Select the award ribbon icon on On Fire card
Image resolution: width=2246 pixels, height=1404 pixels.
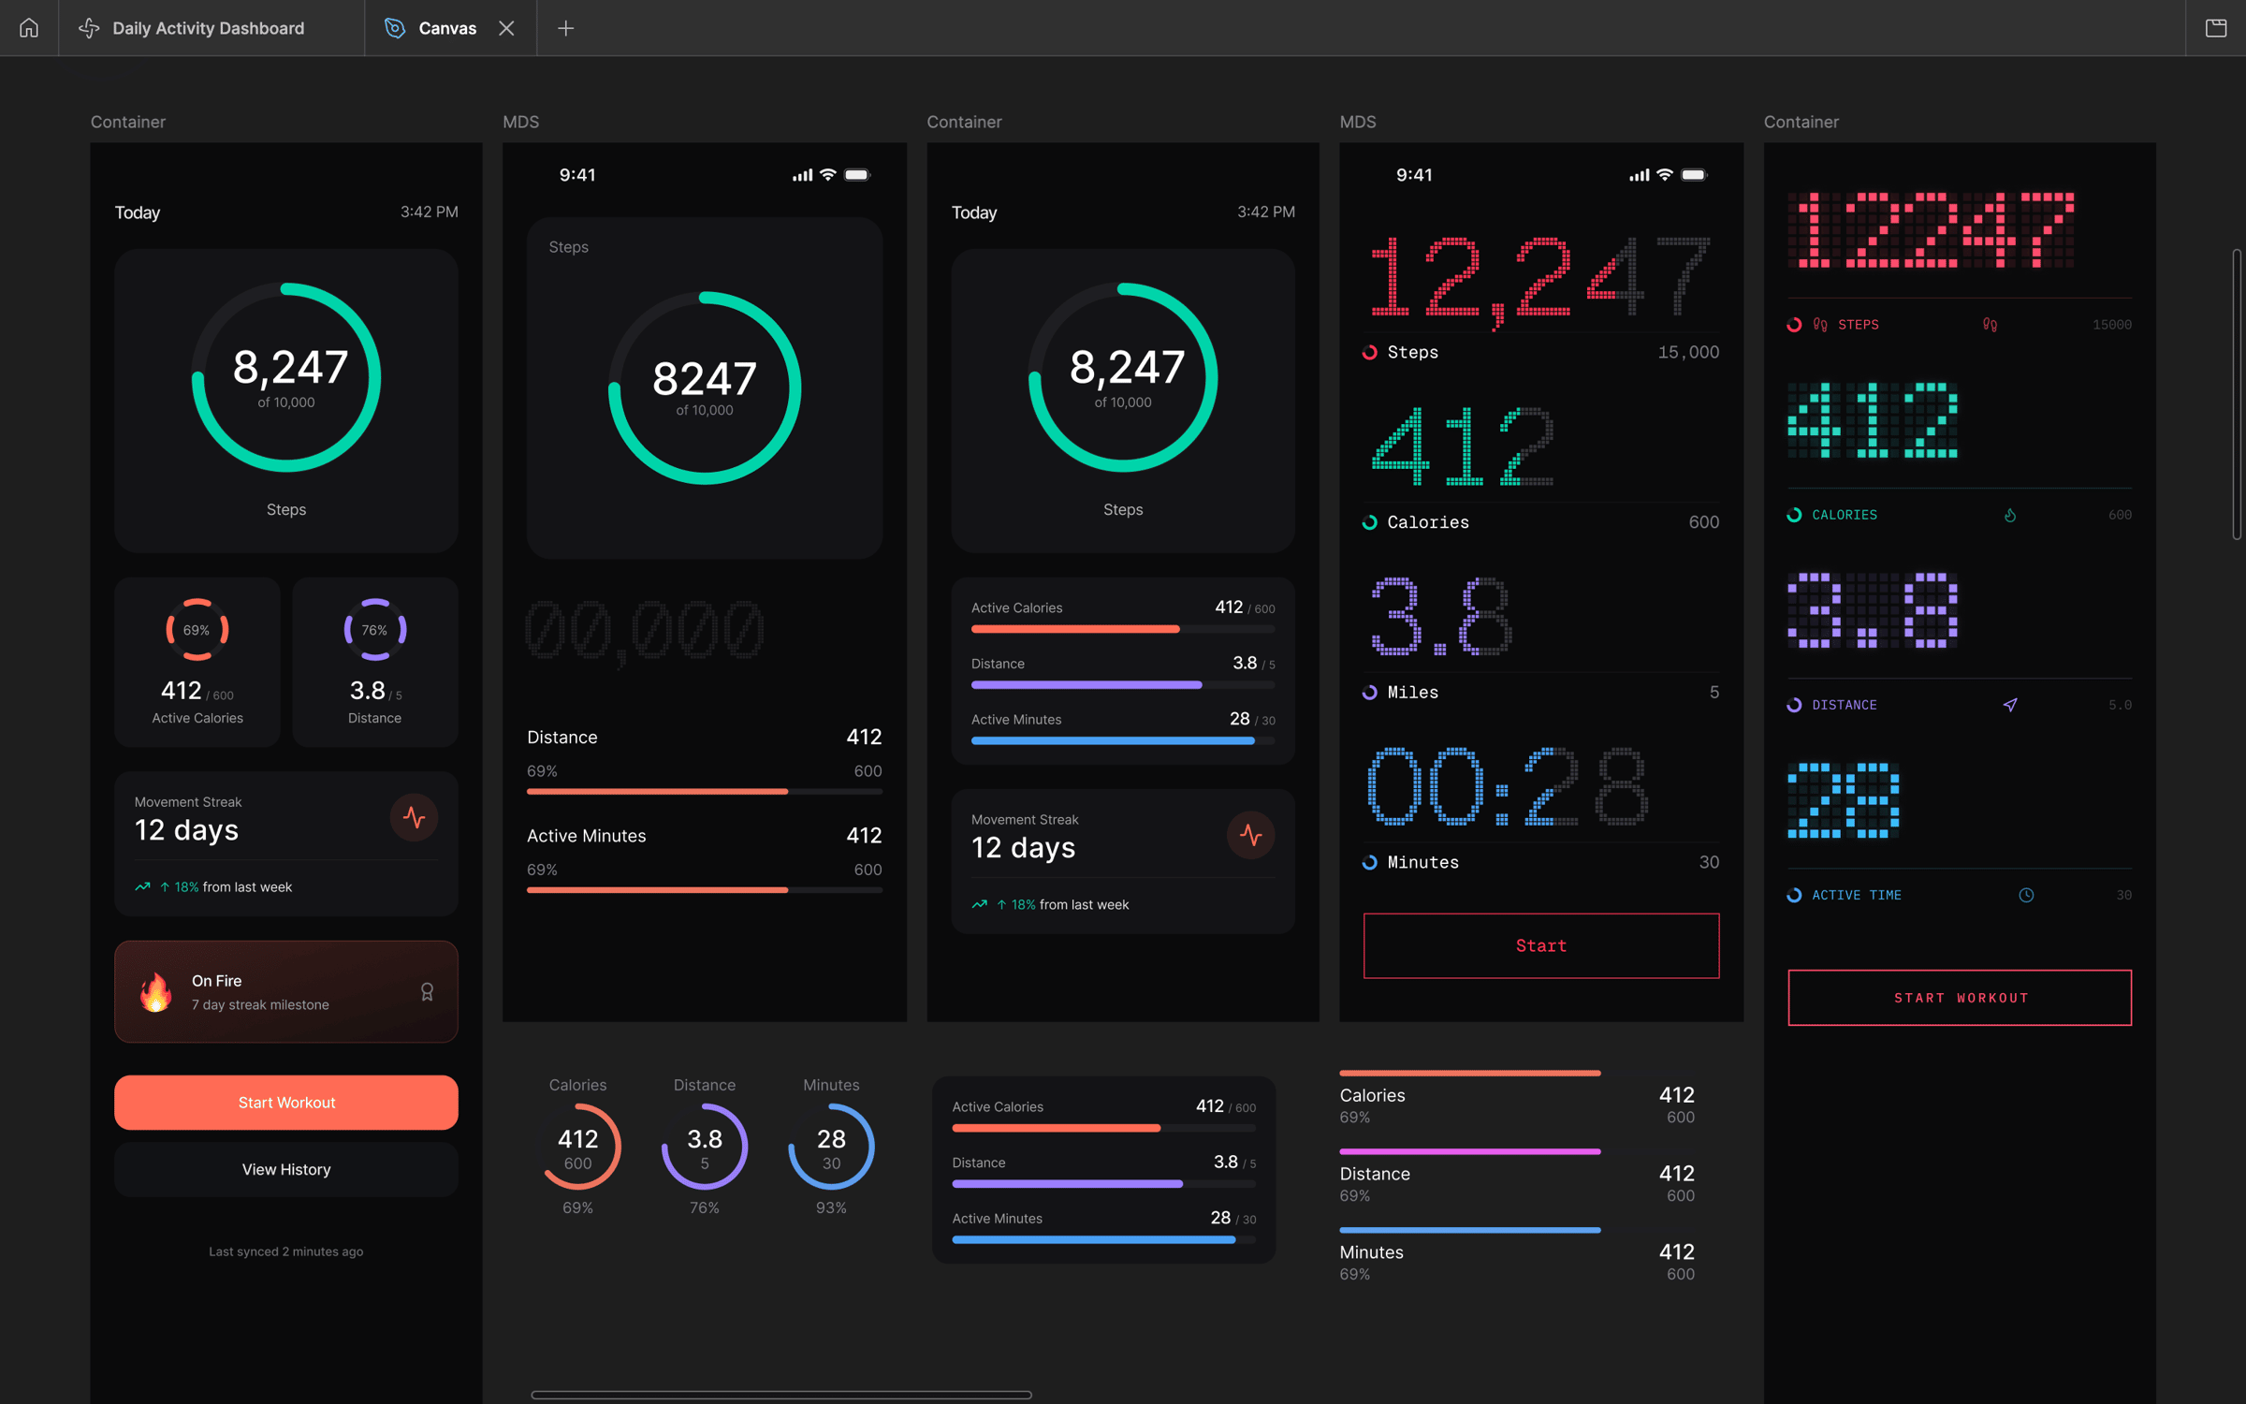(x=427, y=992)
